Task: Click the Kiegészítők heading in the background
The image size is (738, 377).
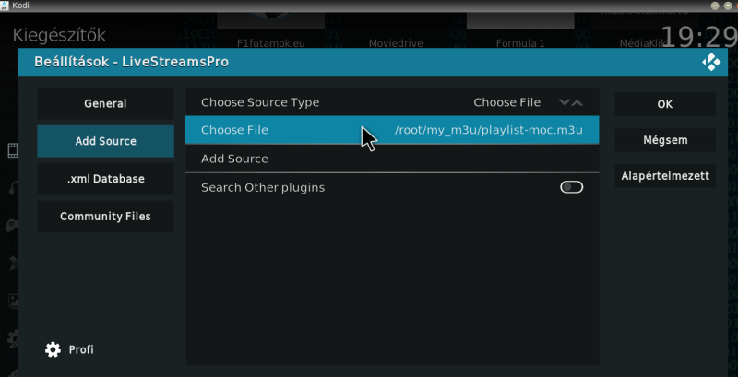Action: [x=59, y=35]
